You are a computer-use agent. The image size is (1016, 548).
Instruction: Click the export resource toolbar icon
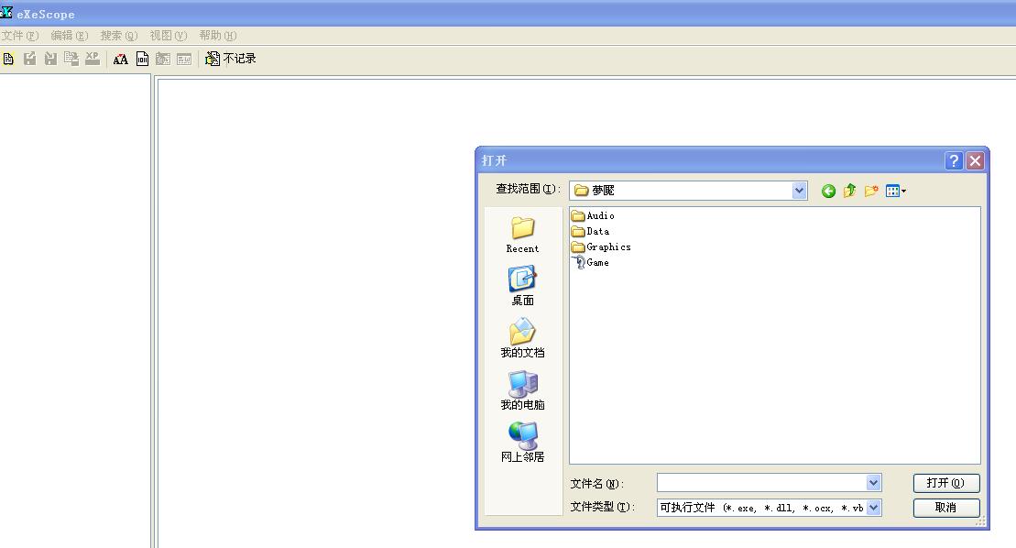click(30, 59)
